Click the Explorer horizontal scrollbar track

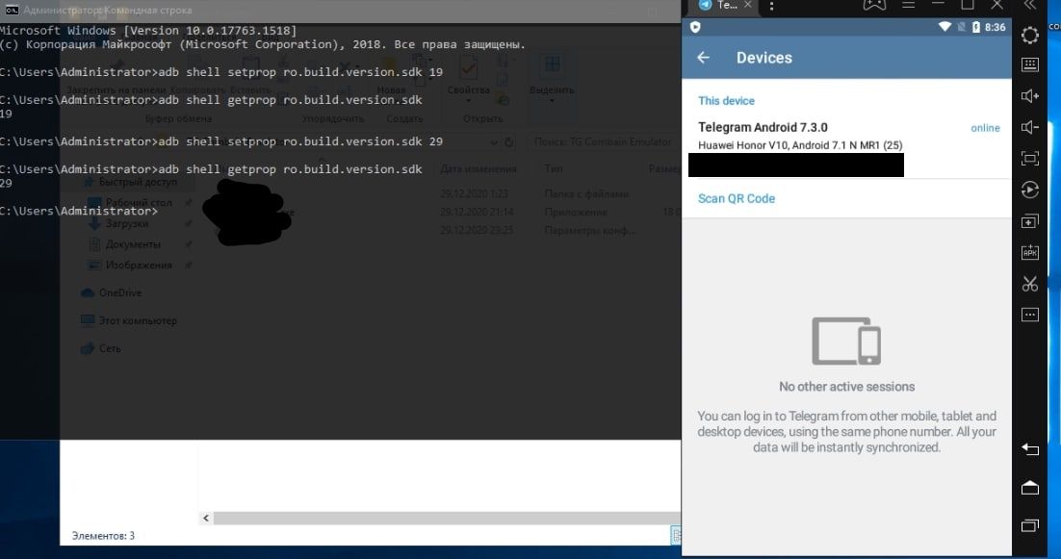click(x=447, y=518)
